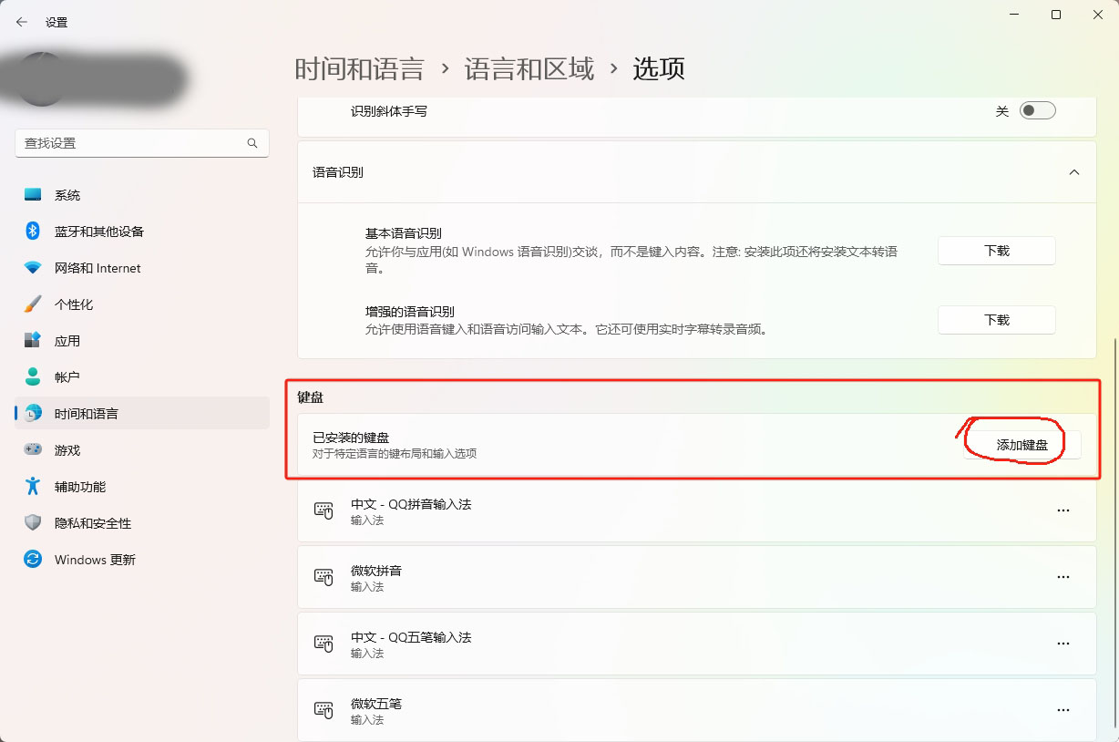This screenshot has width=1119, height=742.
Task: Click the 增强的语音识别 heading text
Action: point(410,312)
